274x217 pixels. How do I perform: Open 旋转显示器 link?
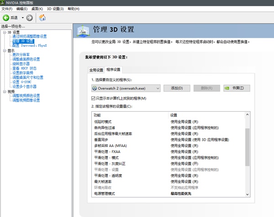click(21, 64)
